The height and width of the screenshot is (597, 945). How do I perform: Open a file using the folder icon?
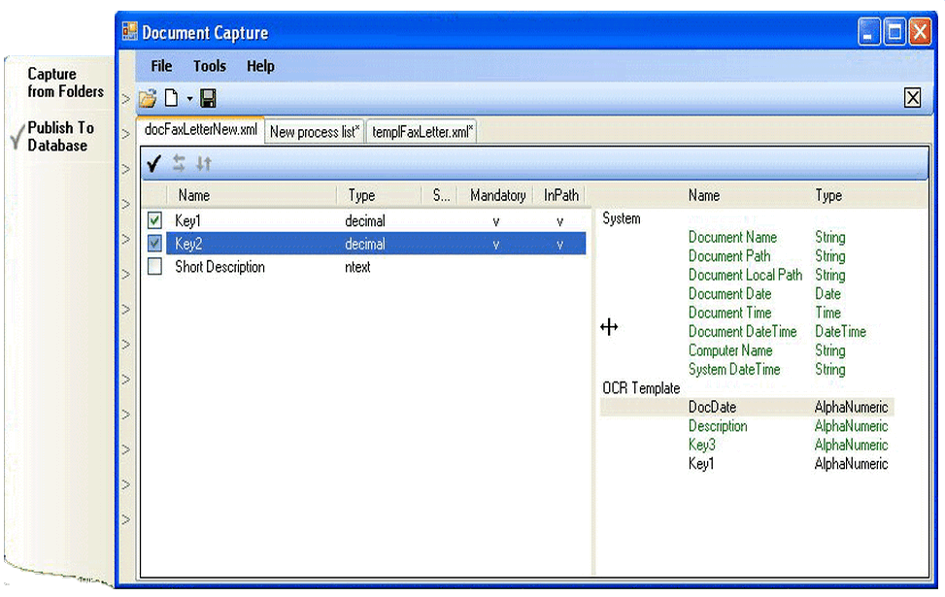[149, 97]
